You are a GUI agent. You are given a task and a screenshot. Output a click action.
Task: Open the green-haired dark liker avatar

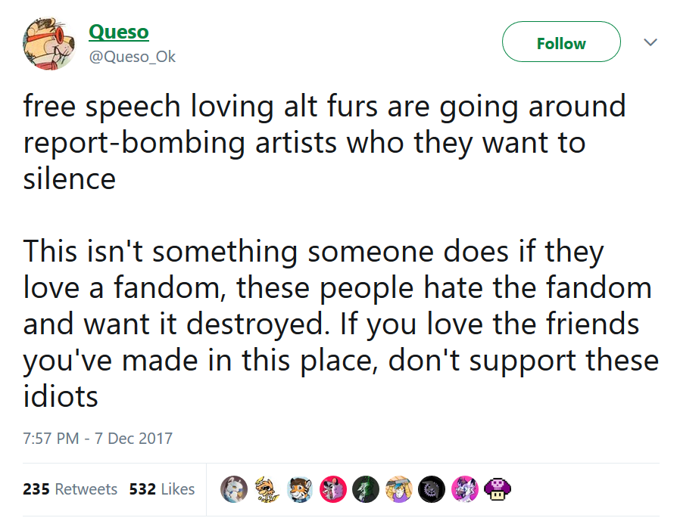point(366,489)
